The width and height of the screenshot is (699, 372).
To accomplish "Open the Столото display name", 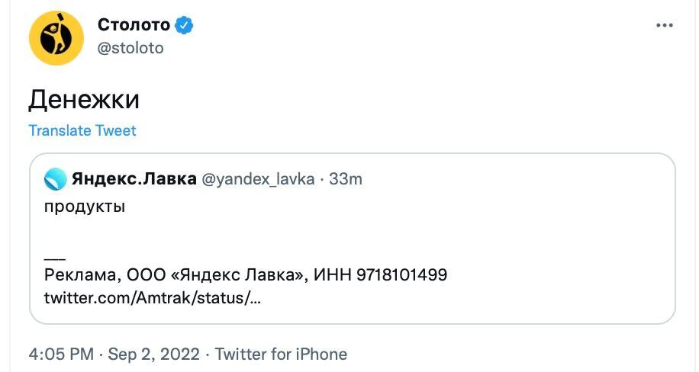I will click(134, 25).
